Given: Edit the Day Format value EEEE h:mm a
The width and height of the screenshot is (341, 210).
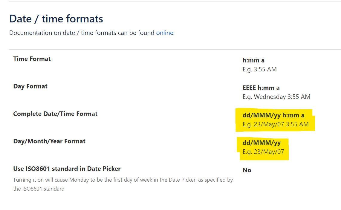Looking at the screenshot, I should (x=260, y=88).
